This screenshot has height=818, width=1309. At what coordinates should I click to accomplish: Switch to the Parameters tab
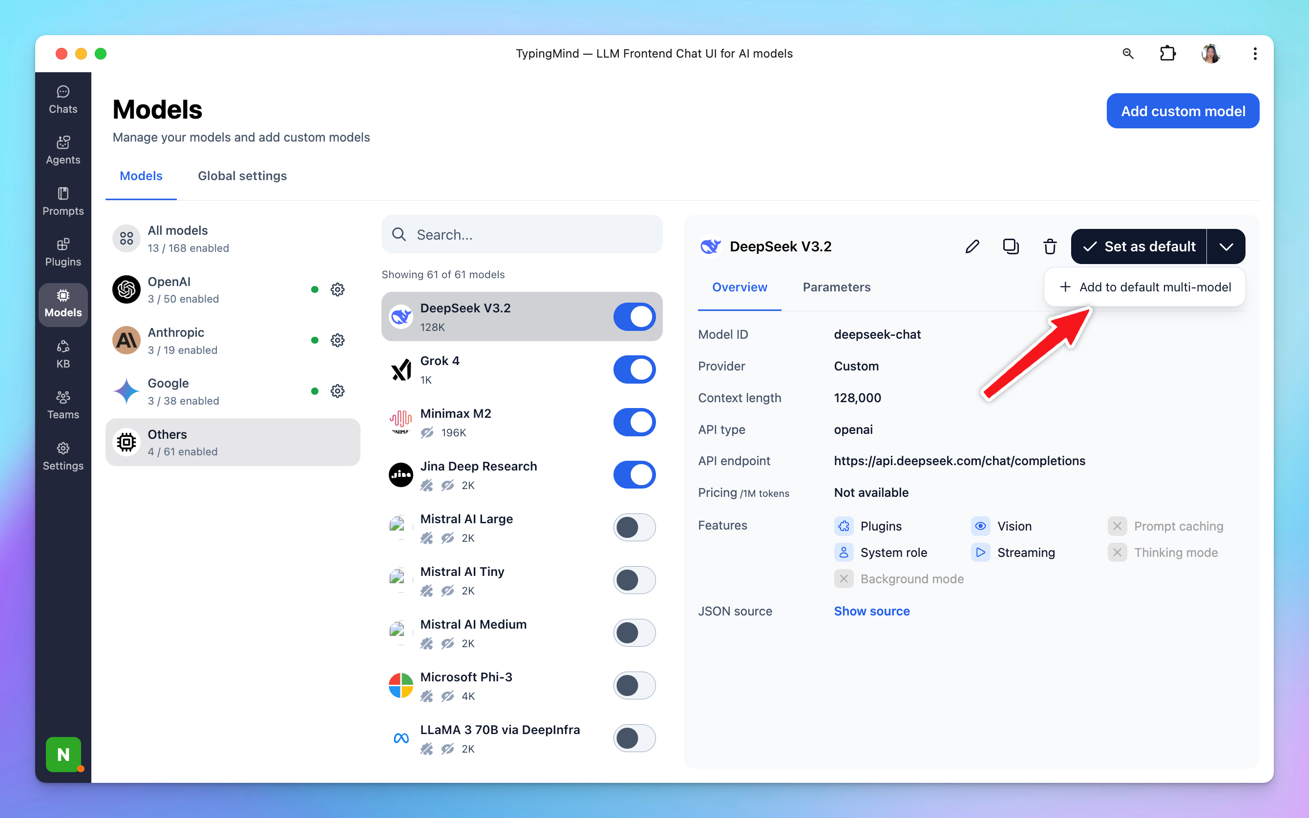(x=836, y=287)
